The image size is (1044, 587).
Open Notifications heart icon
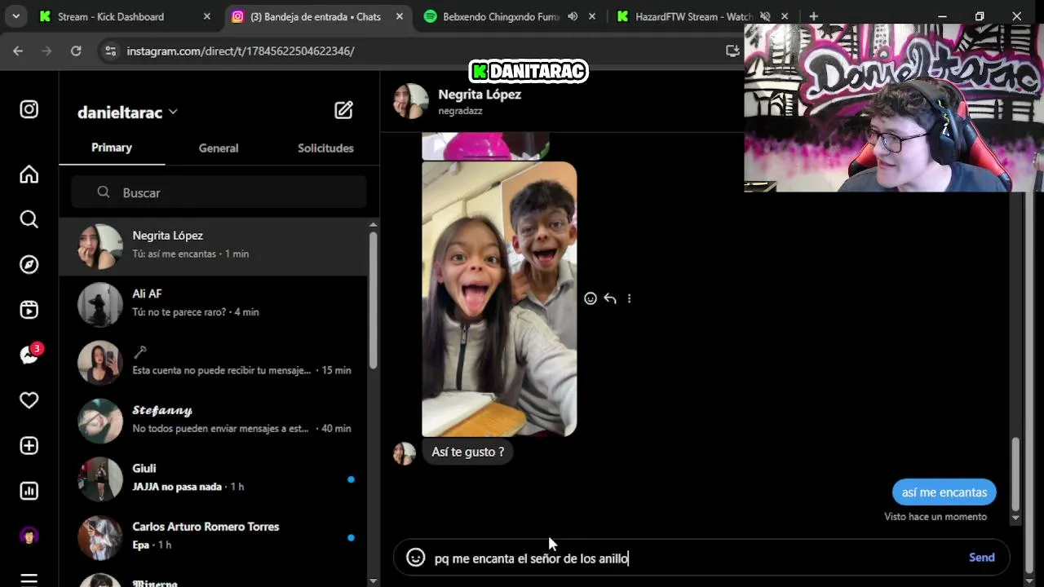click(29, 400)
